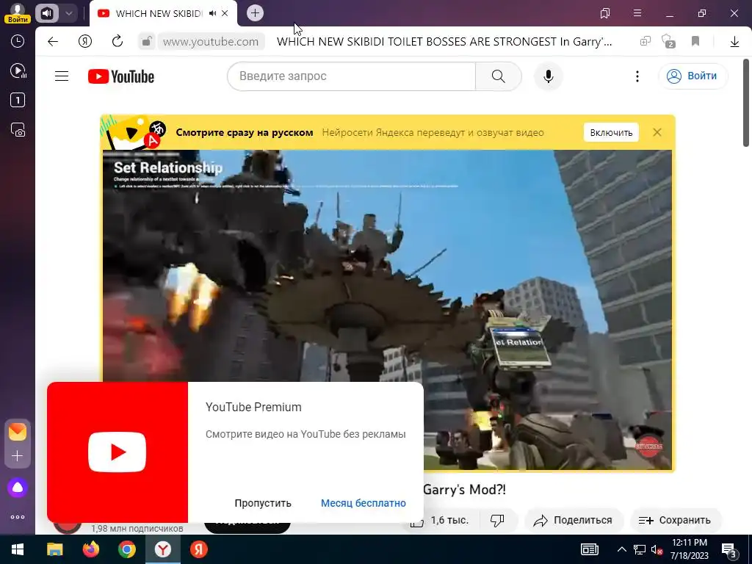
Task: Click the www.youtube.com address field
Action: point(211,42)
